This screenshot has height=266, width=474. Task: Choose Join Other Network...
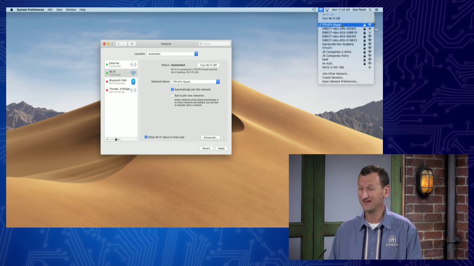[346, 74]
